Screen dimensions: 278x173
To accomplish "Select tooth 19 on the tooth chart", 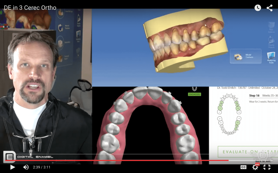I will [238, 122].
